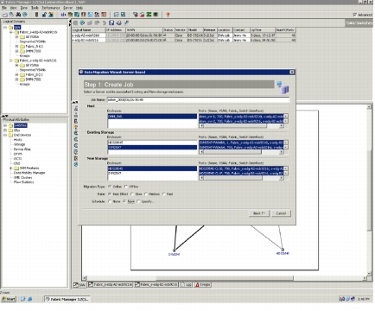Open the Server menu
Image resolution: width=375 pixels, height=311 pixels.
[68, 8]
